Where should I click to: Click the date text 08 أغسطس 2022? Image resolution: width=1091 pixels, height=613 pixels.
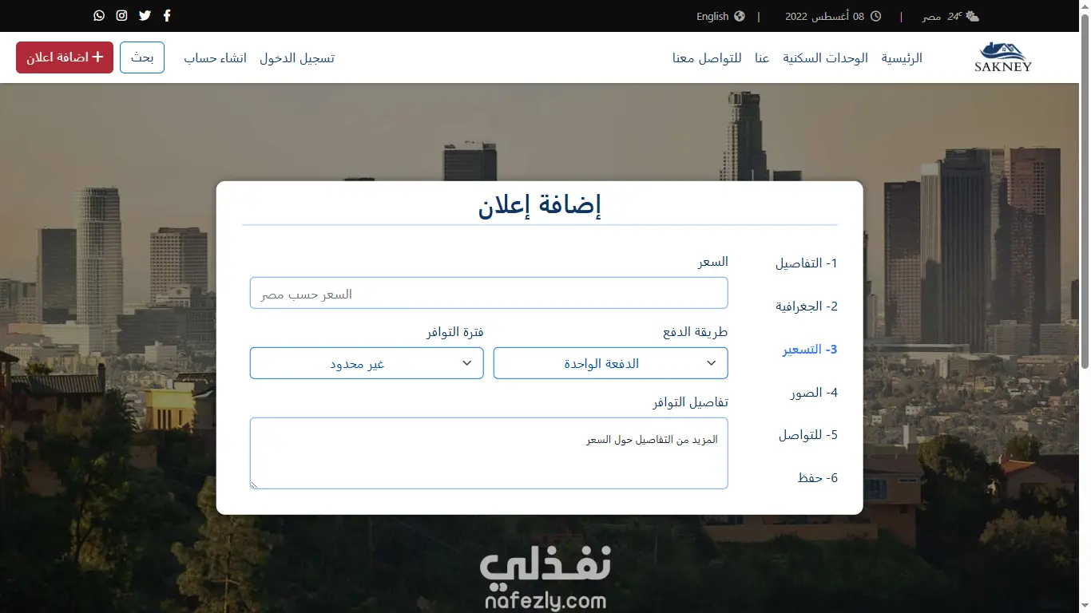pos(824,16)
